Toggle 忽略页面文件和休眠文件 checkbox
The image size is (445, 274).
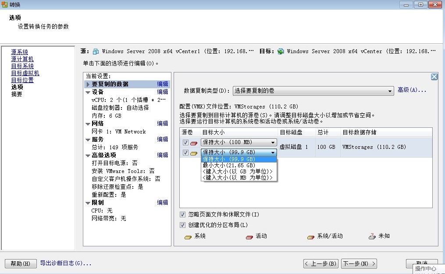click(x=182, y=214)
